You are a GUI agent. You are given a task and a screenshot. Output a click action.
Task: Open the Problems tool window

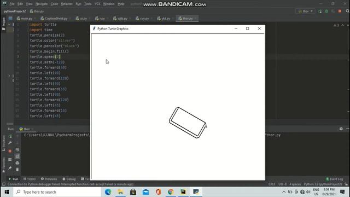[49, 179]
